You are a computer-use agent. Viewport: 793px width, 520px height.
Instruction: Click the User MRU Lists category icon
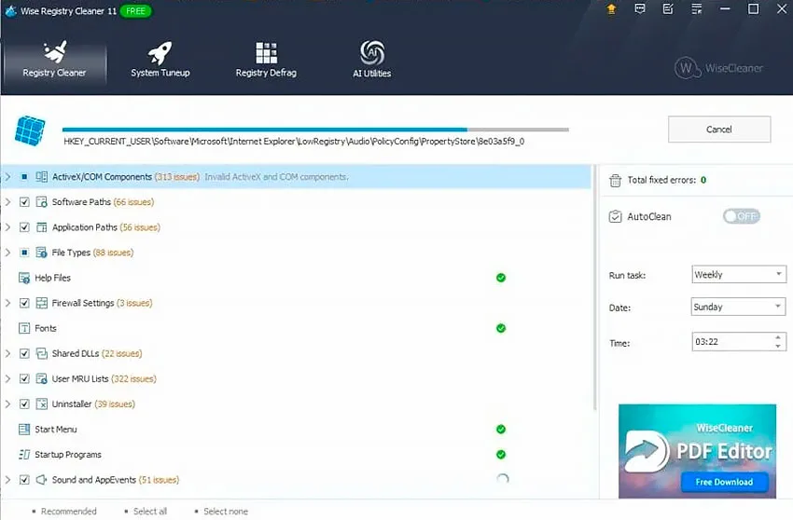[41, 379]
